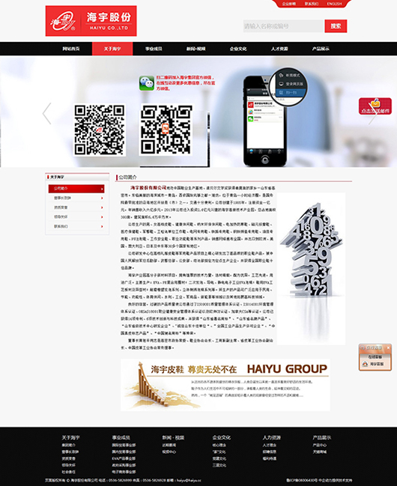
Task: Open footer link 招聘信息
Action: pyautogui.click(x=270, y=452)
